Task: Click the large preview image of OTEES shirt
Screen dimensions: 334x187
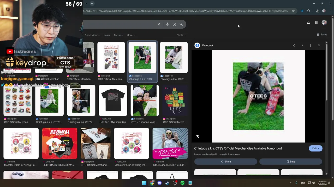Action: coord(258,96)
